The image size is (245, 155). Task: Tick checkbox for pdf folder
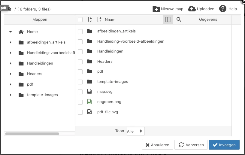point(80,72)
